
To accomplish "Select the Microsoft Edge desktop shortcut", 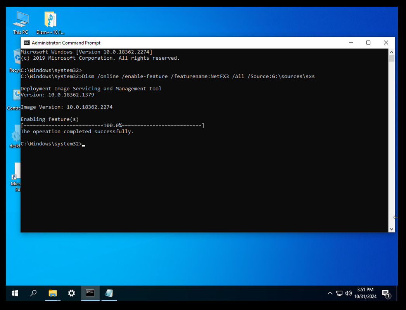I will click(x=15, y=177).
